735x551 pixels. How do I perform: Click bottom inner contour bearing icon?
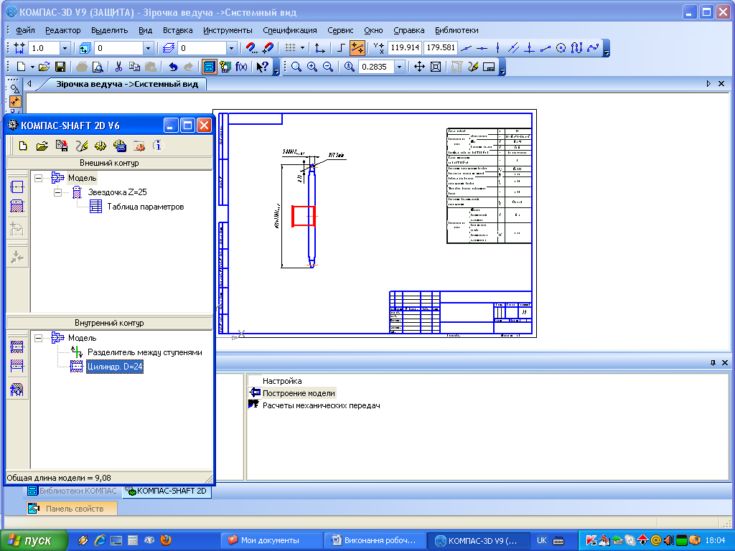[x=17, y=389]
